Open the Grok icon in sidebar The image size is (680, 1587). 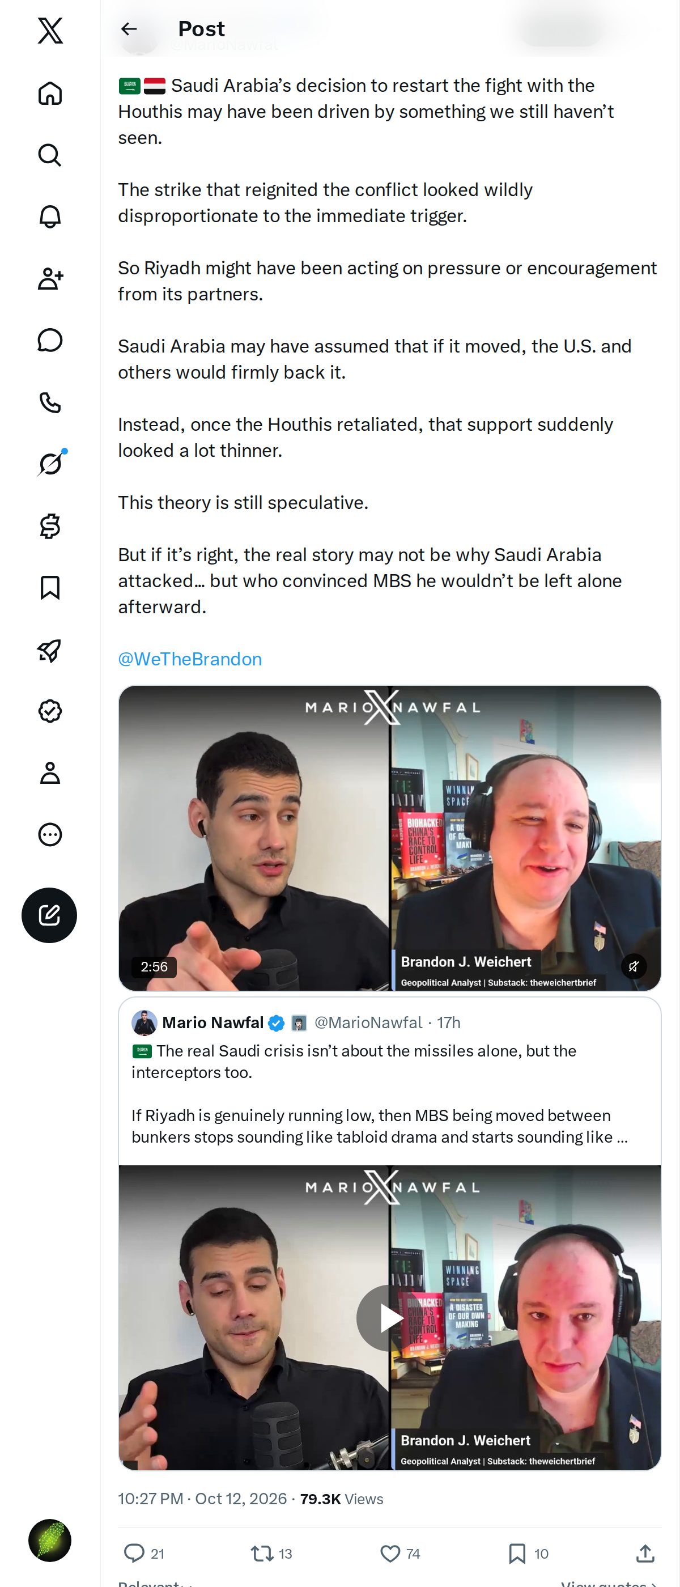pos(50,464)
